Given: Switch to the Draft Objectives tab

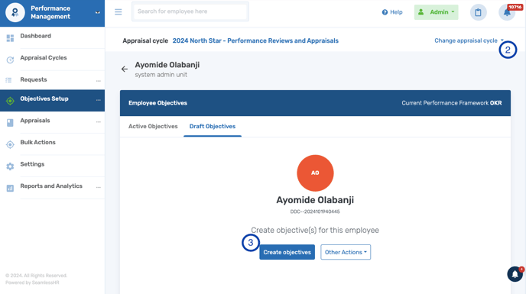Looking at the screenshot, I should tap(213, 127).
